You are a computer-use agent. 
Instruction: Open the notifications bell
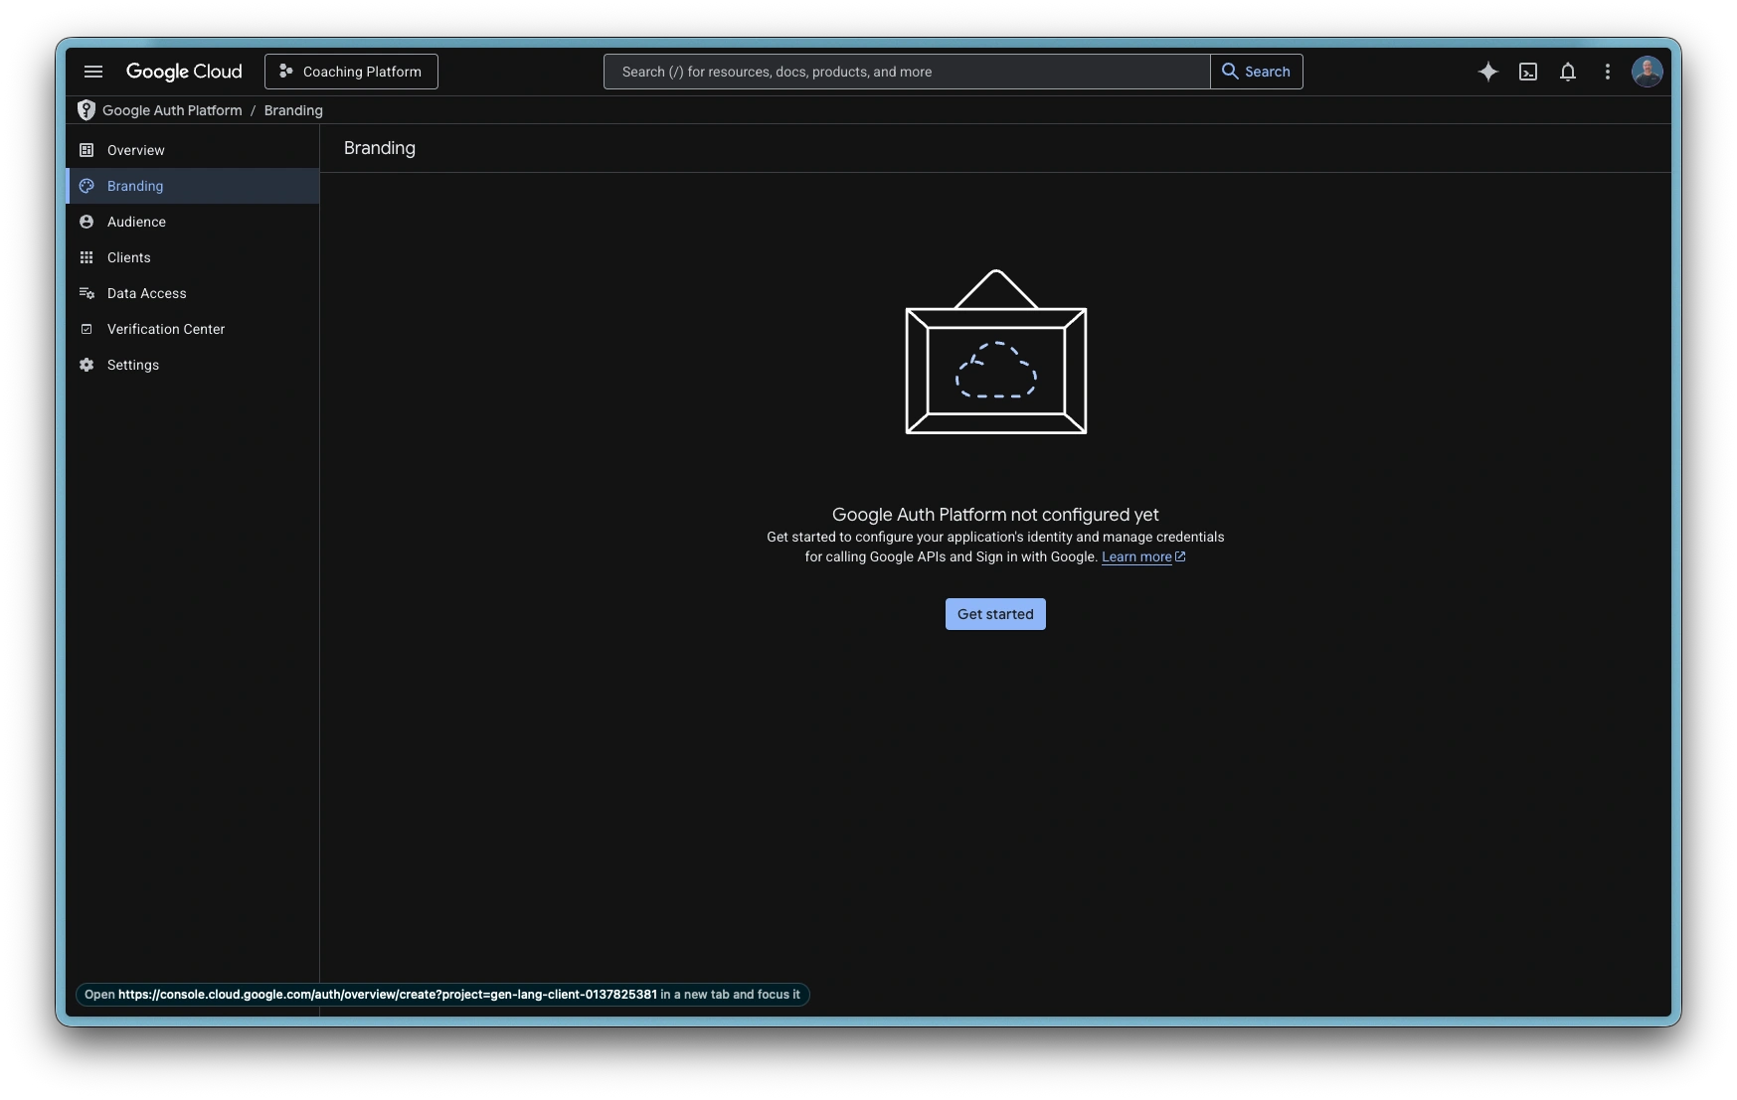1568,72
